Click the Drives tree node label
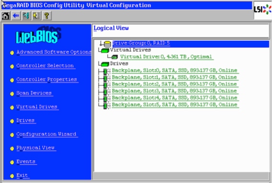Viewport: 272px width, 183px height. [119, 64]
